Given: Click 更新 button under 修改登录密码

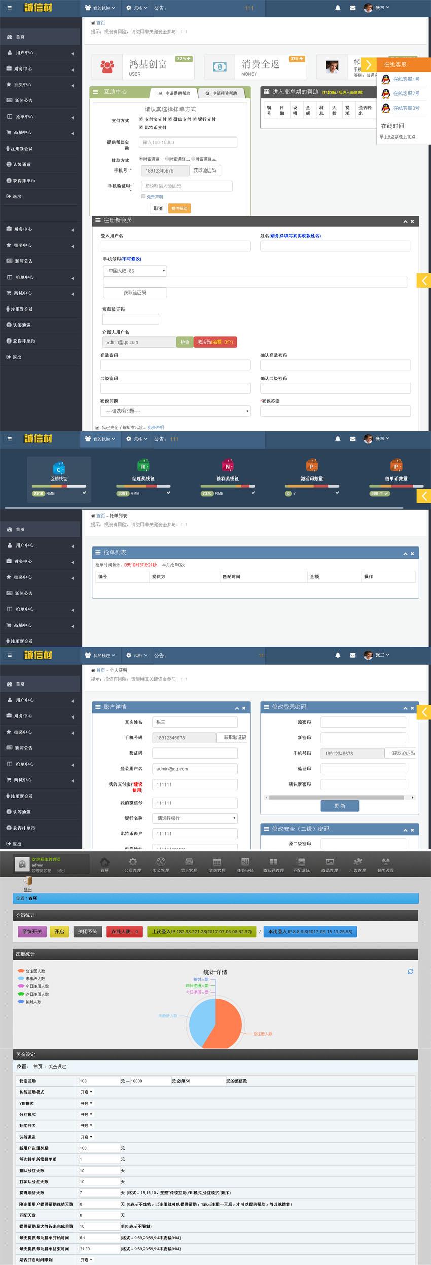Looking at the screenshot, I should point(340,806).
